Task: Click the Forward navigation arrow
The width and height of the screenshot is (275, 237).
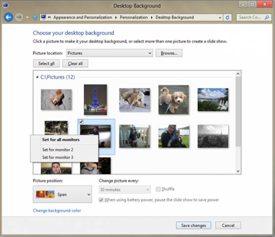Action: pos(19,17)
